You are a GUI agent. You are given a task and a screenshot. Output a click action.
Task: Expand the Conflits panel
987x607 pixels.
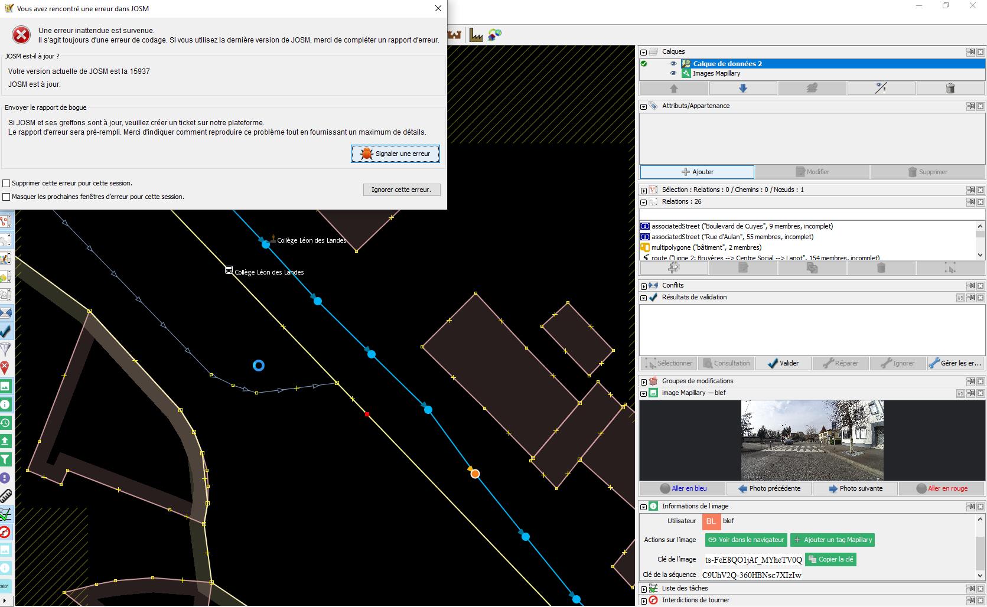pyautogui.click(x=644, y=286)
